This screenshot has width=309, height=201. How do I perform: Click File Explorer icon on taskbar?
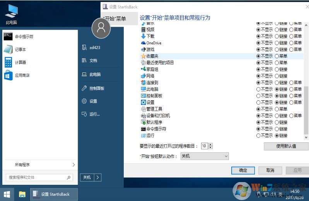coord(22,194)
